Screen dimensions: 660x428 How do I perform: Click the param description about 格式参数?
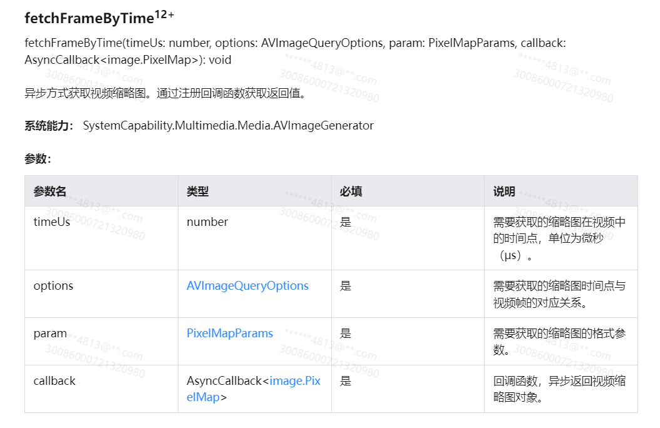559,342
